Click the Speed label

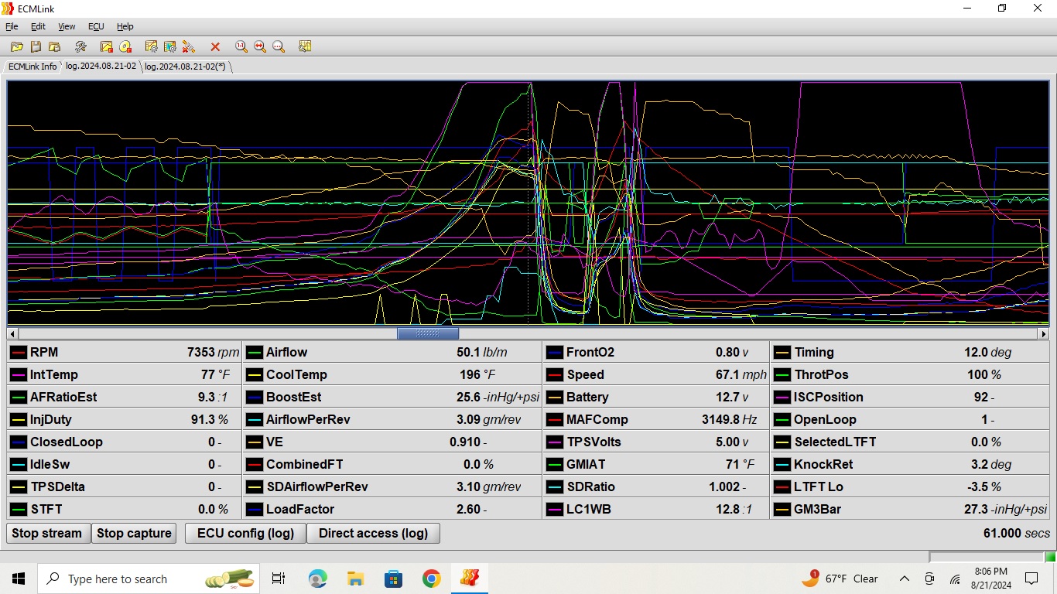[585, 374]
